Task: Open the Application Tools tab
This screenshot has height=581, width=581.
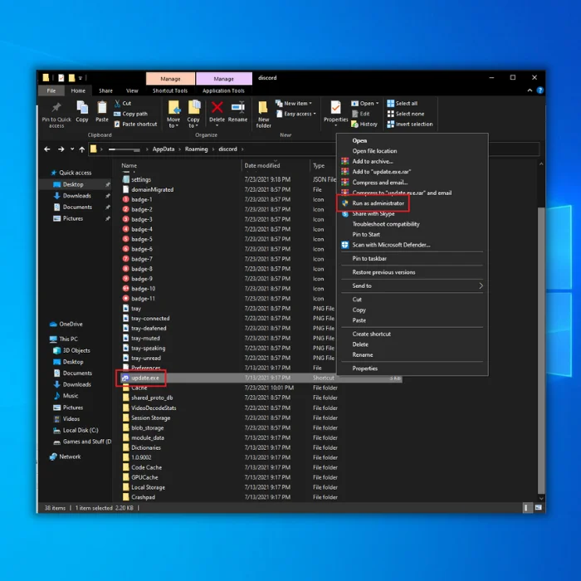Action: click(x=223, y=90)
